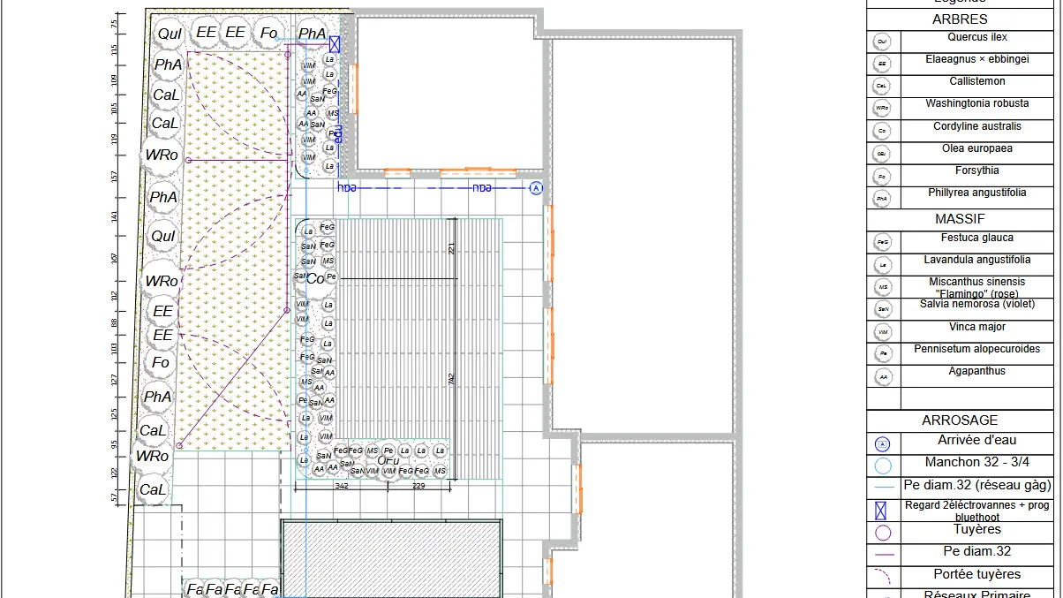Select the blue crossed valve box on the plan
The height and width of the screenshot is (598, 1063).
click(335, 43)
